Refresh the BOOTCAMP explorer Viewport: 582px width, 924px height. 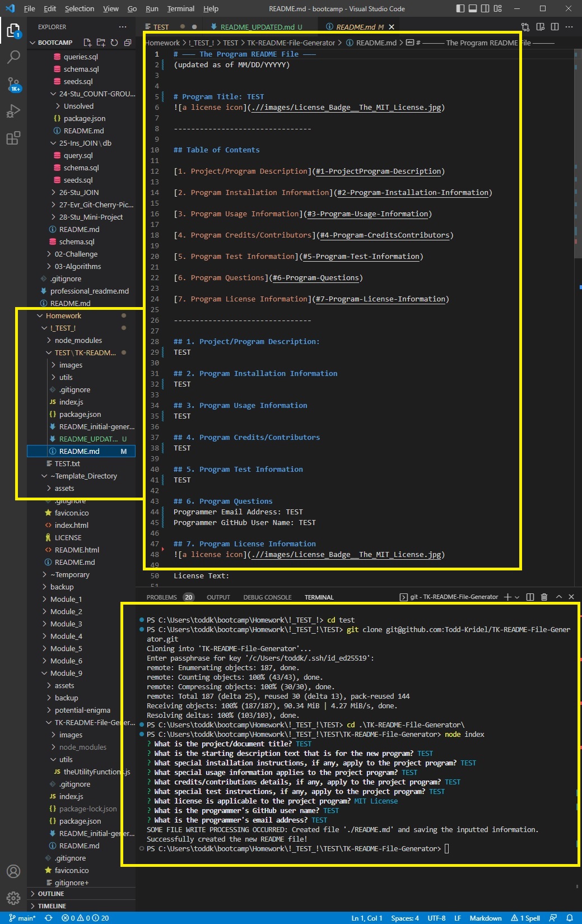click(114, 43)
